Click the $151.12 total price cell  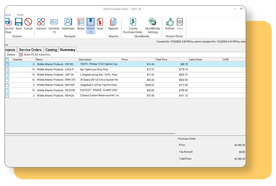(x=183, y=95)
